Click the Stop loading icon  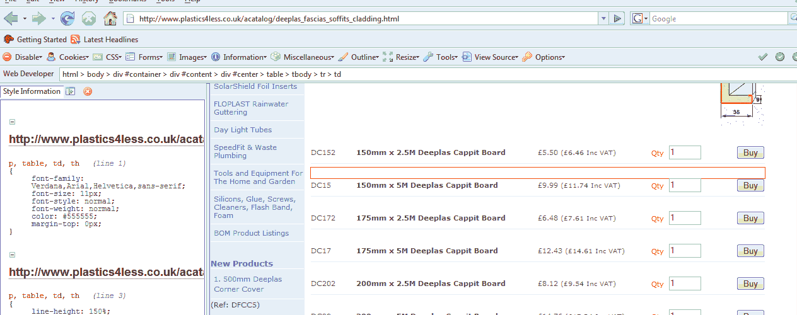[88, 18]
